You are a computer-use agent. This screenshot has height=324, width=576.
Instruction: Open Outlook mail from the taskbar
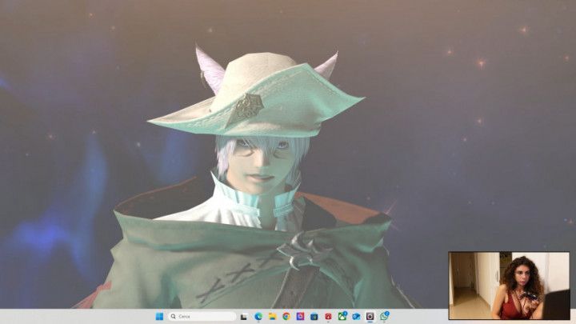356,316
